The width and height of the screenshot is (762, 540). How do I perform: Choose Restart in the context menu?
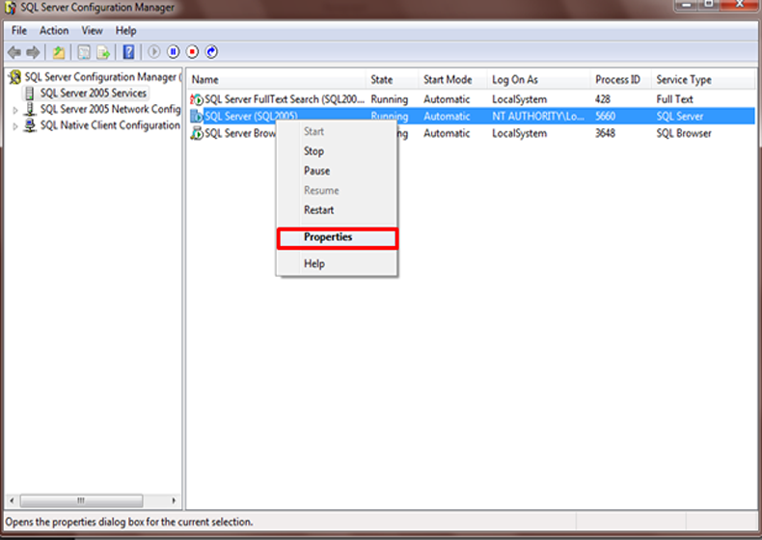[319, 210]
